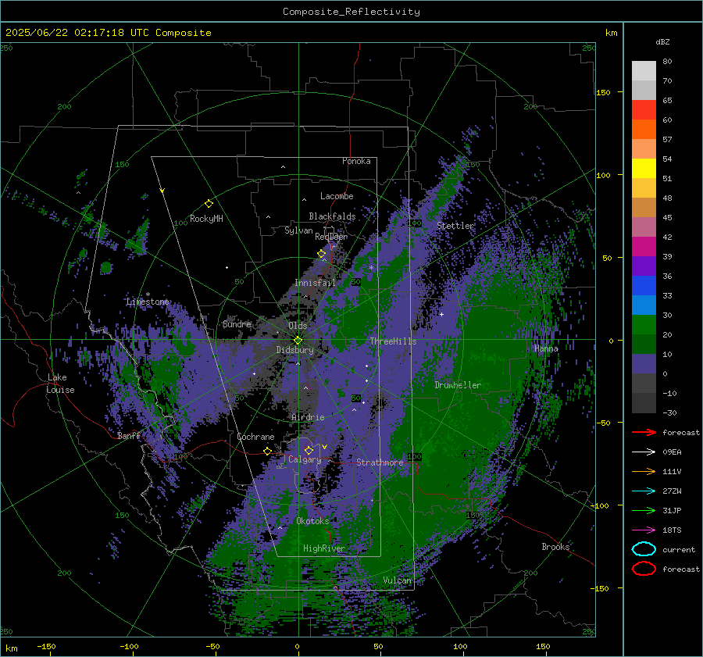Click the yellow marker near Cochrane
The image size is (703, 657).
click(268, 451)
